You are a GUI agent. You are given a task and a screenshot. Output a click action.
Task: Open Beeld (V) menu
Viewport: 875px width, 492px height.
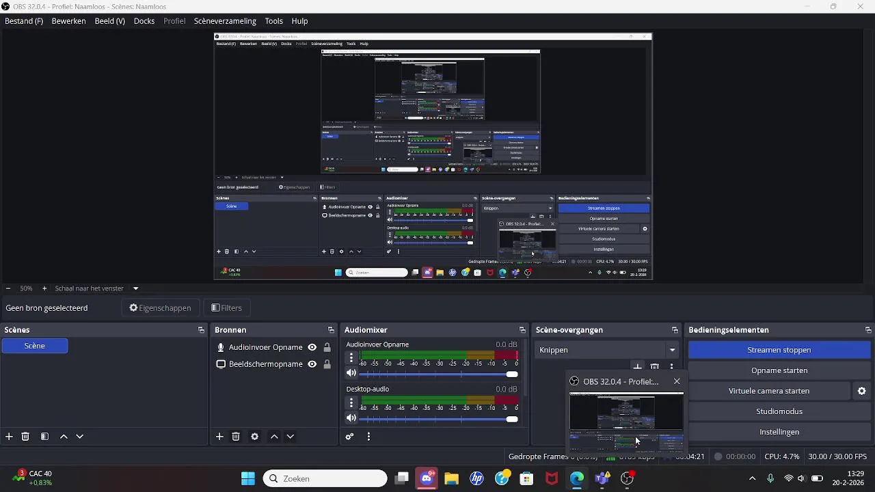109,21
